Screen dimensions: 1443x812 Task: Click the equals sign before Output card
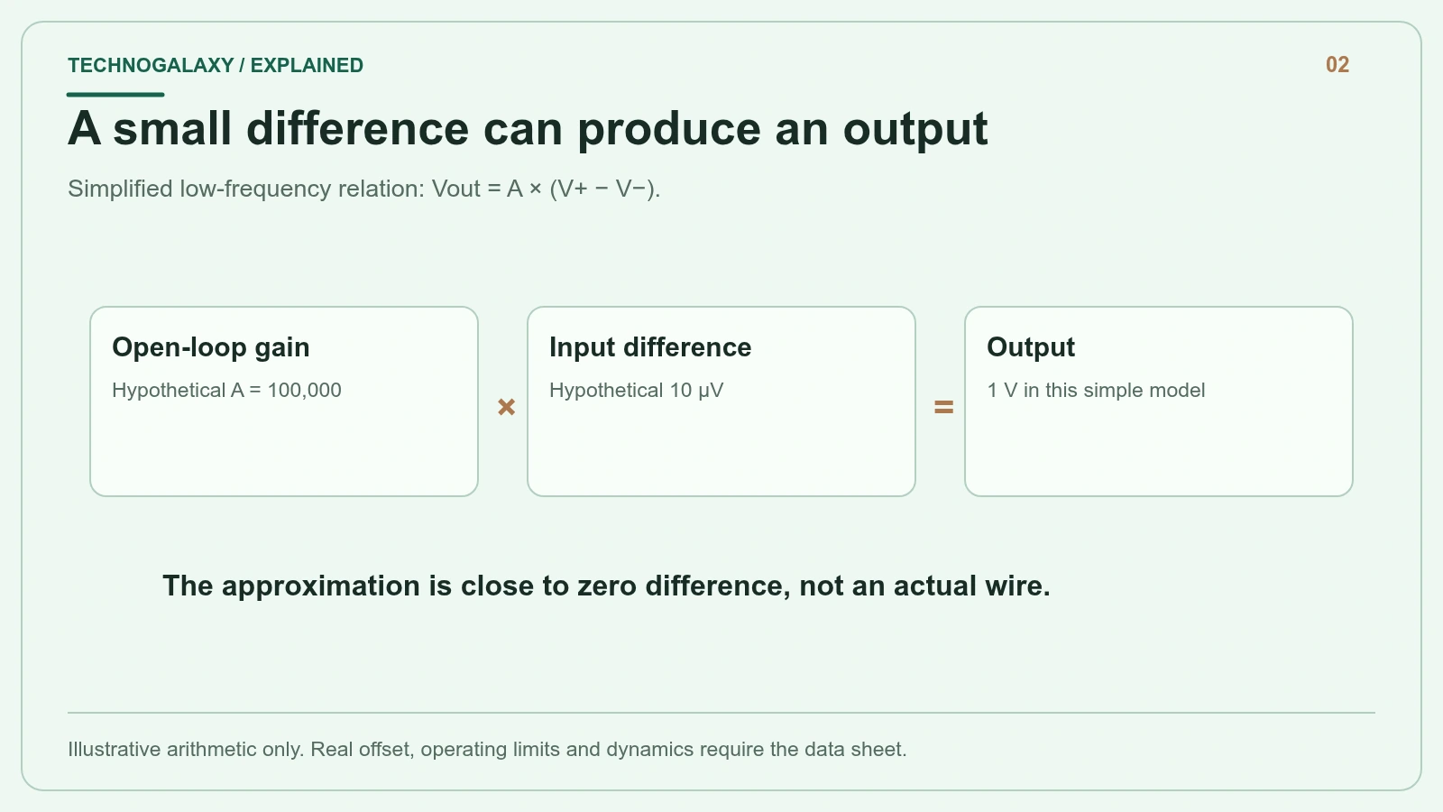point(943,407)
